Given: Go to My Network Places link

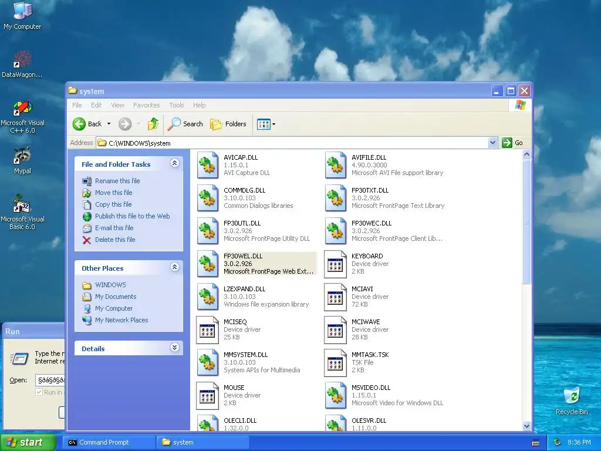Looking at the screenshot, I should pyautogui.click(x=121, y=320).
